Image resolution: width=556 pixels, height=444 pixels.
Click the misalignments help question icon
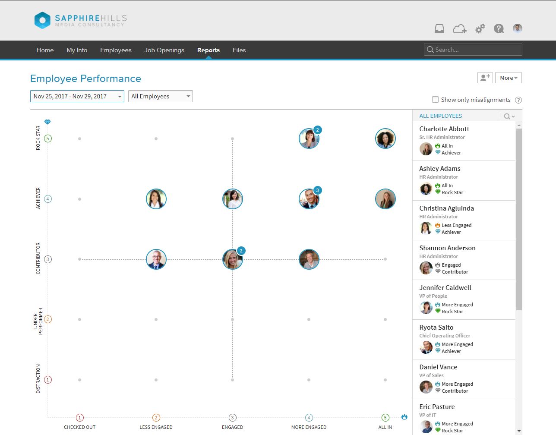(518, 100)
